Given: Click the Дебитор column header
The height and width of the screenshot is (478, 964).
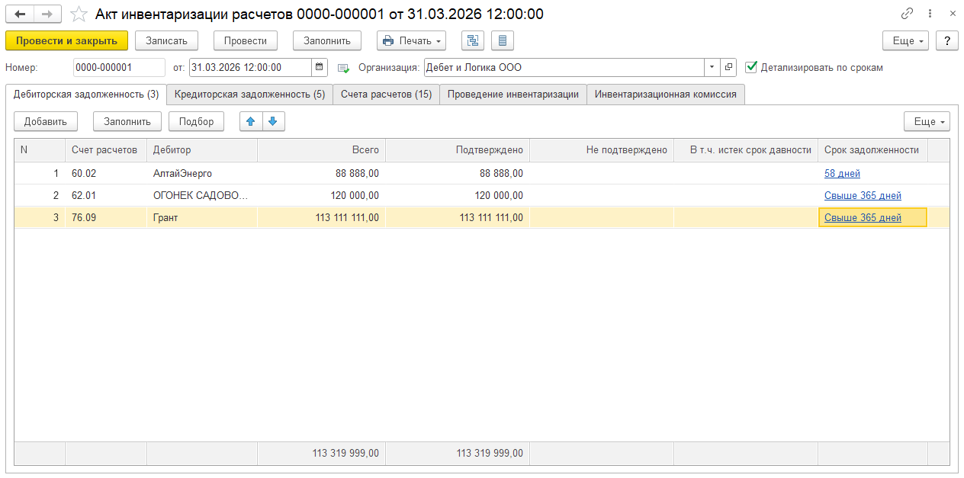Looking at the screenshot, I should click(x=201, y=150).
